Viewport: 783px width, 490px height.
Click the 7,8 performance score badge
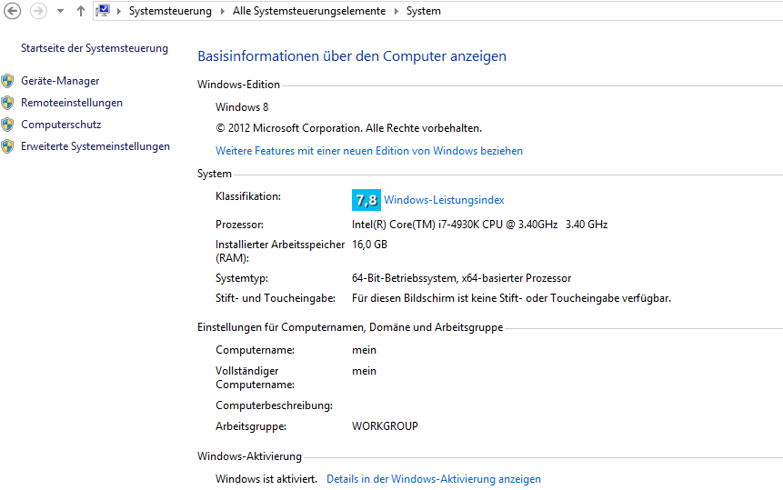[366, 200]
